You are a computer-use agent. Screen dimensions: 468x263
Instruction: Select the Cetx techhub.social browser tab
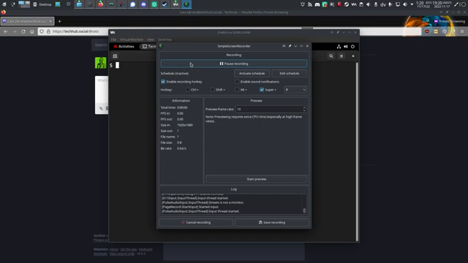click(x=28, y=21)
